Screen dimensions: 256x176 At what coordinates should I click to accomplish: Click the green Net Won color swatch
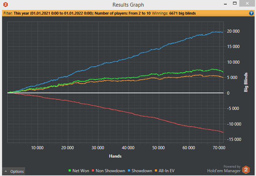tap(70, 171)
